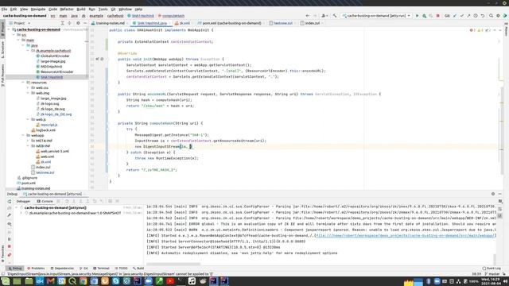Update project with the blue check arrow
The height and width of the screenshot is (286, 509).
pos(455,16)
